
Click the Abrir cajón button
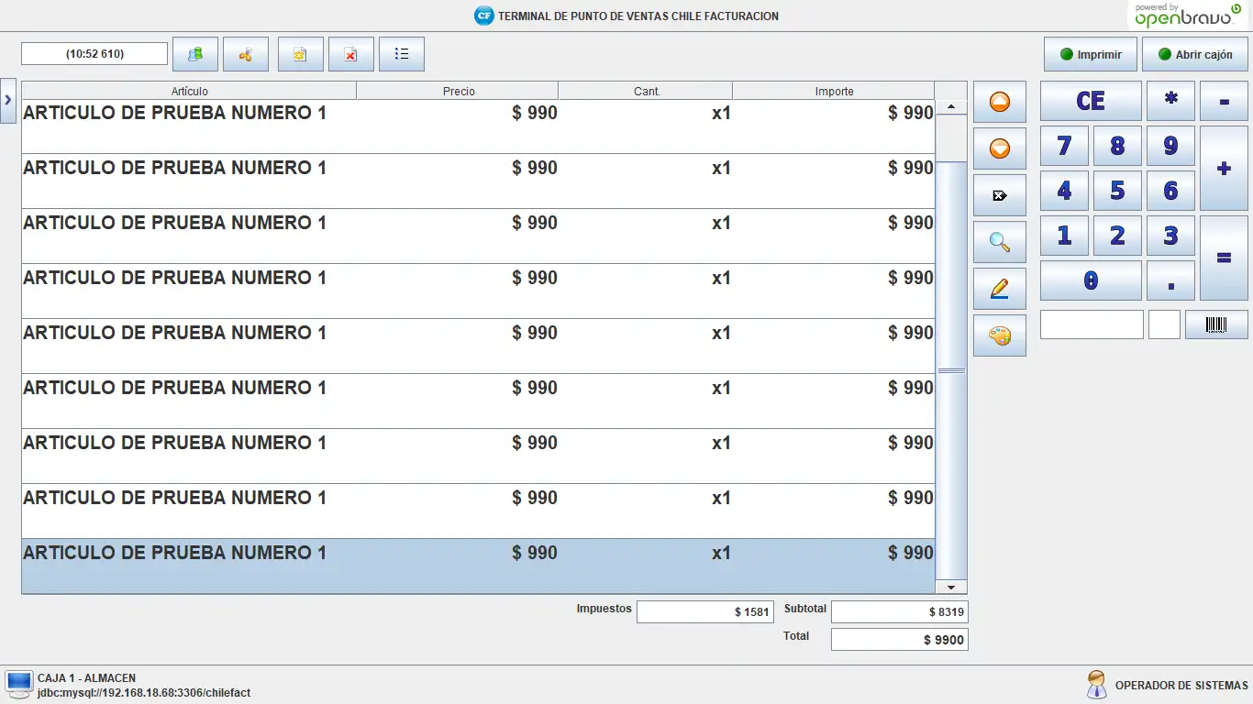pos(1195,54)
